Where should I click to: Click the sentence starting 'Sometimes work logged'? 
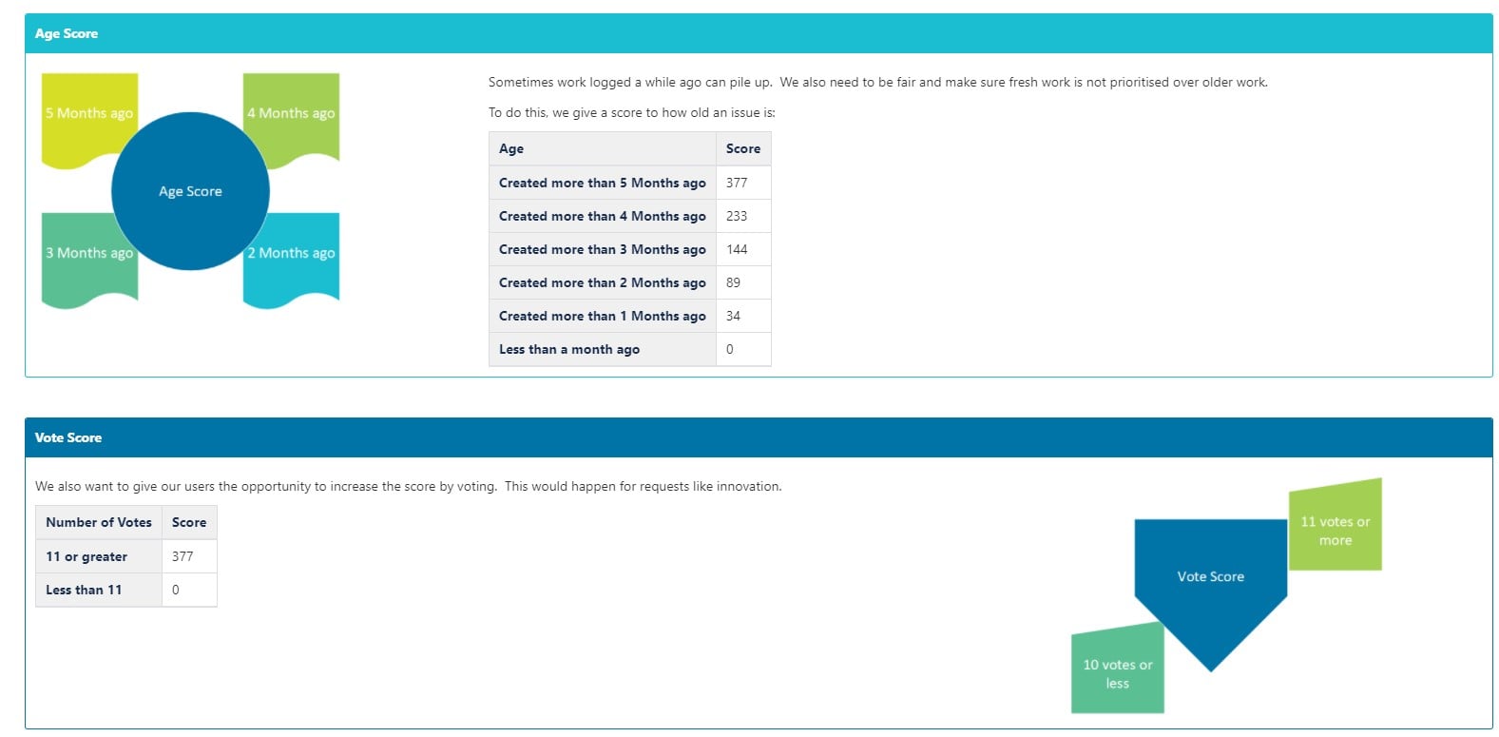point(877,82)
